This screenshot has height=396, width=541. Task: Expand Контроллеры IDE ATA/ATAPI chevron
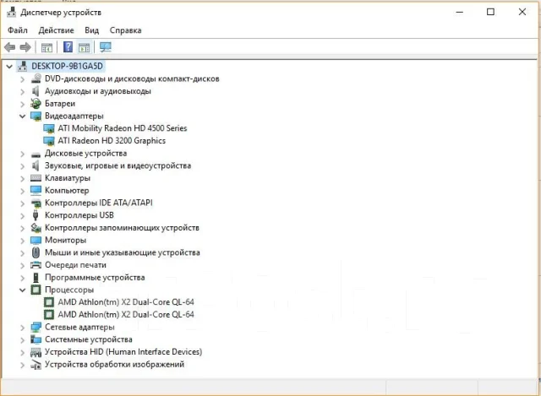tap(23, 203)
